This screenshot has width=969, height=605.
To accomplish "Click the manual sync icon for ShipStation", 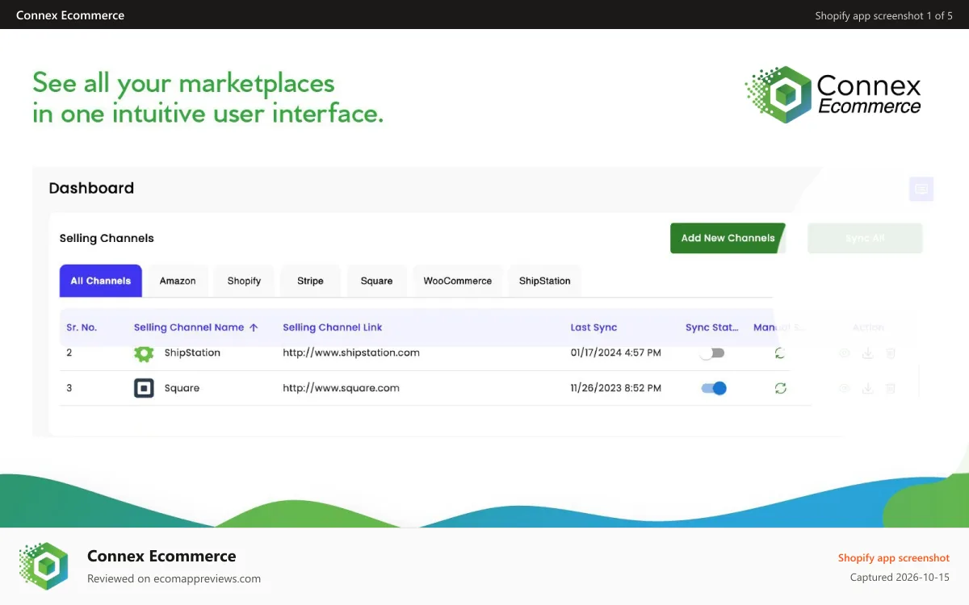I will click(x=780, y=353).
